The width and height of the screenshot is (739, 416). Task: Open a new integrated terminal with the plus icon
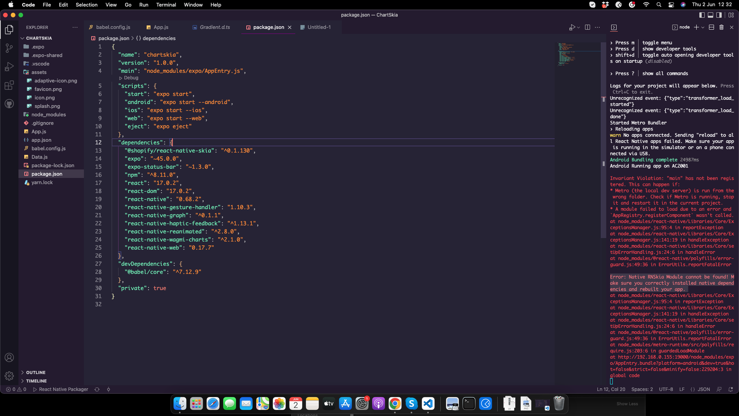(x=696, y=27)
